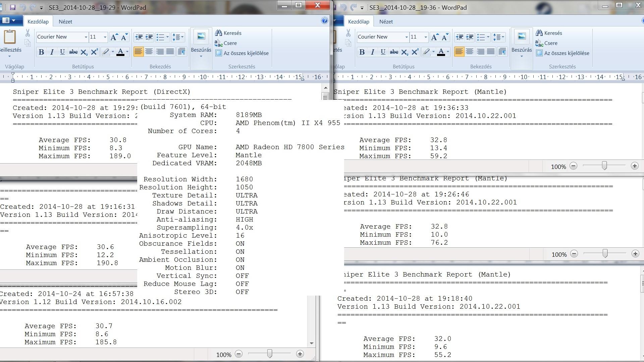644x362 pixels.
Task: Toggle Superscript in left WordPad window
Action: click(x=94, y=52)
